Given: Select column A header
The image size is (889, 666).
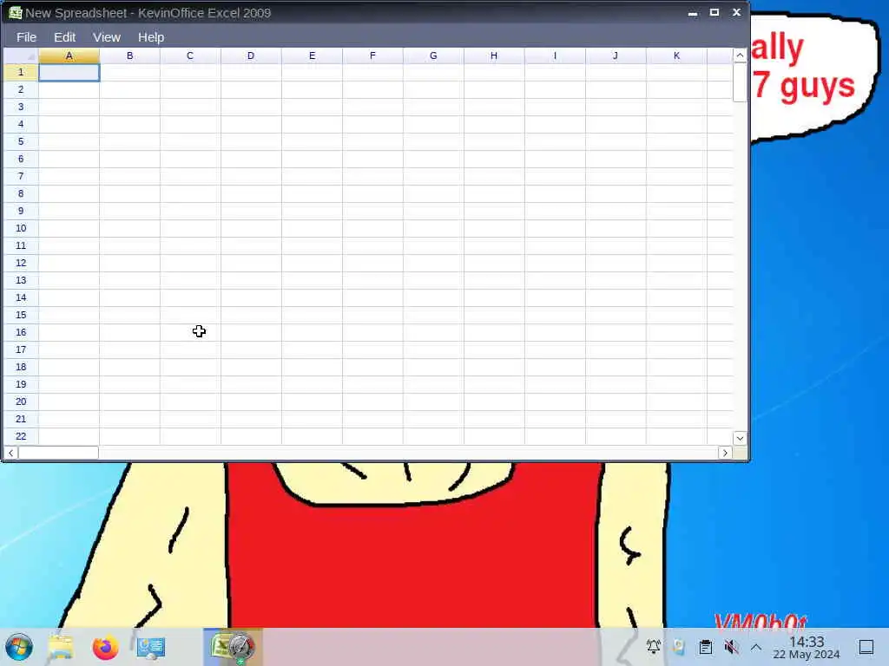Looking at the screenshot, I should coord(69,55).
